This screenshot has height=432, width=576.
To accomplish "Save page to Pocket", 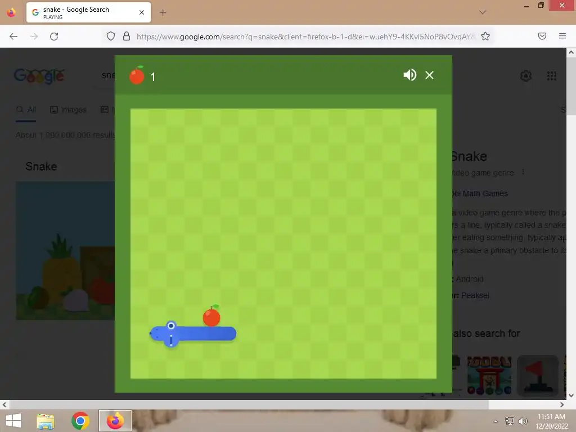I will click(x=542, y=36).
